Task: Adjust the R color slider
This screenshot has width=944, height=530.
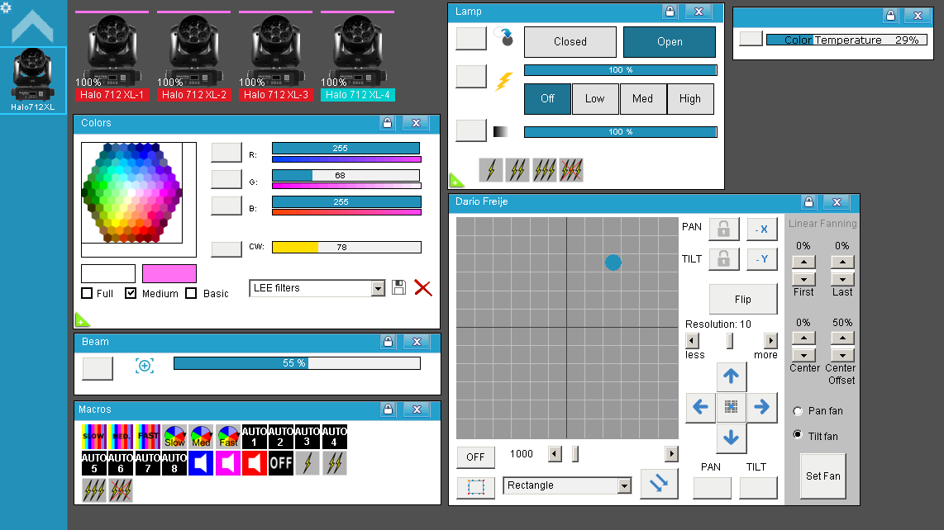Action: 346,148
